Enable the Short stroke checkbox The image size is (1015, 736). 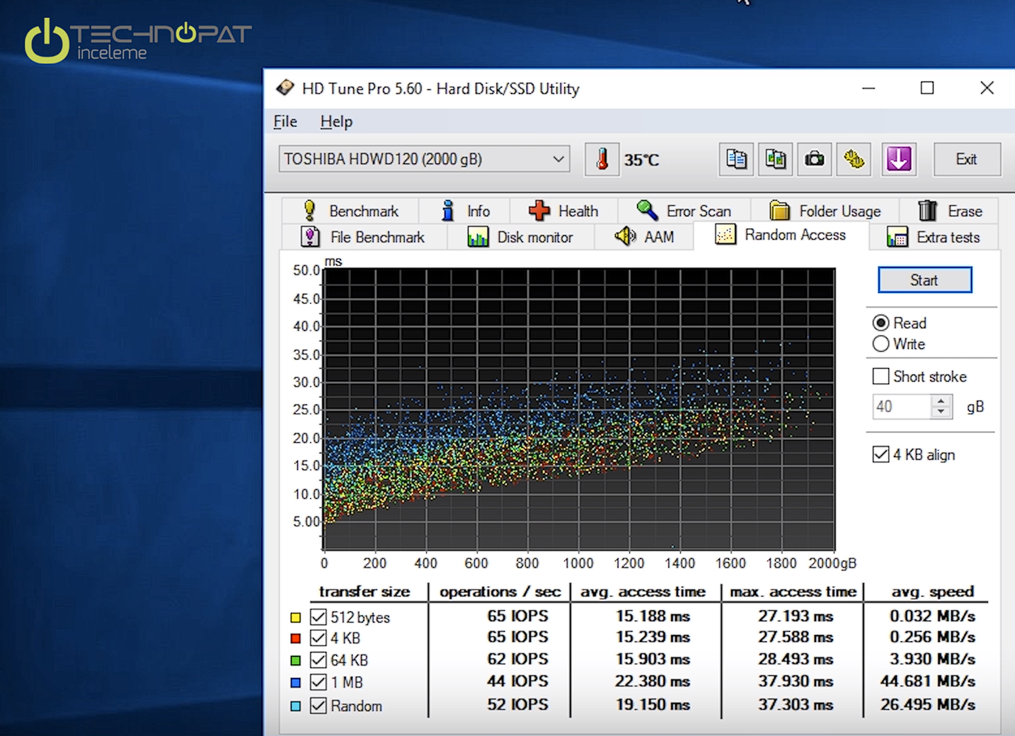click(x=881, y=376)
